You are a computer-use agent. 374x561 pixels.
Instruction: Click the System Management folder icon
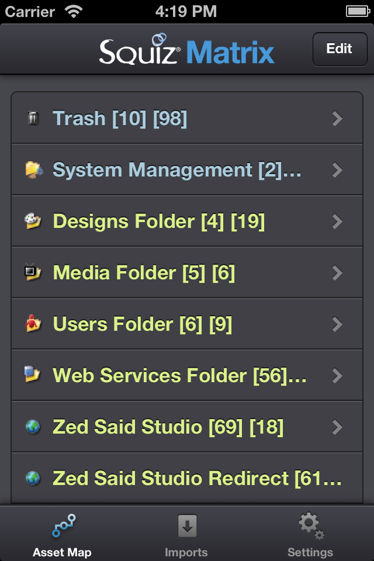(33, 170)
